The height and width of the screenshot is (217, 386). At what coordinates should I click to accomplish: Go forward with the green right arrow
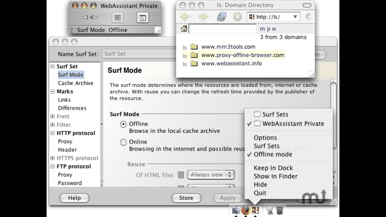(203, 17)
